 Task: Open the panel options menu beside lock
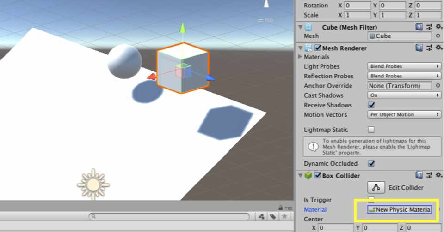point(289,208)
